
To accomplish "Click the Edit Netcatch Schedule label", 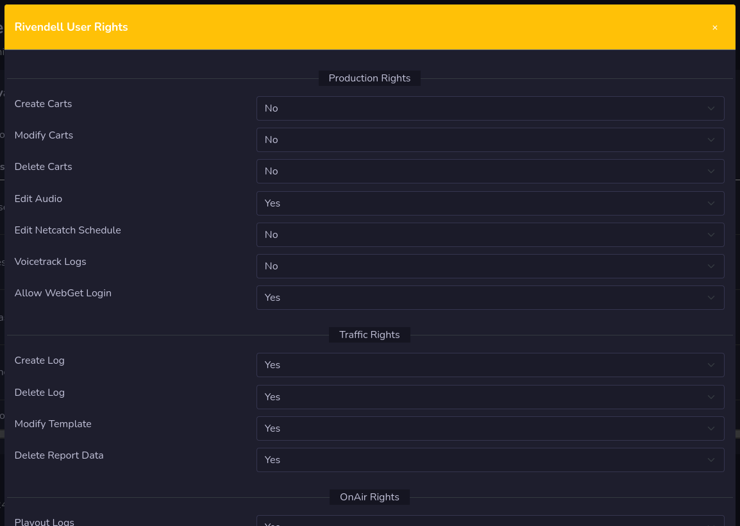I will click(67, 230).
